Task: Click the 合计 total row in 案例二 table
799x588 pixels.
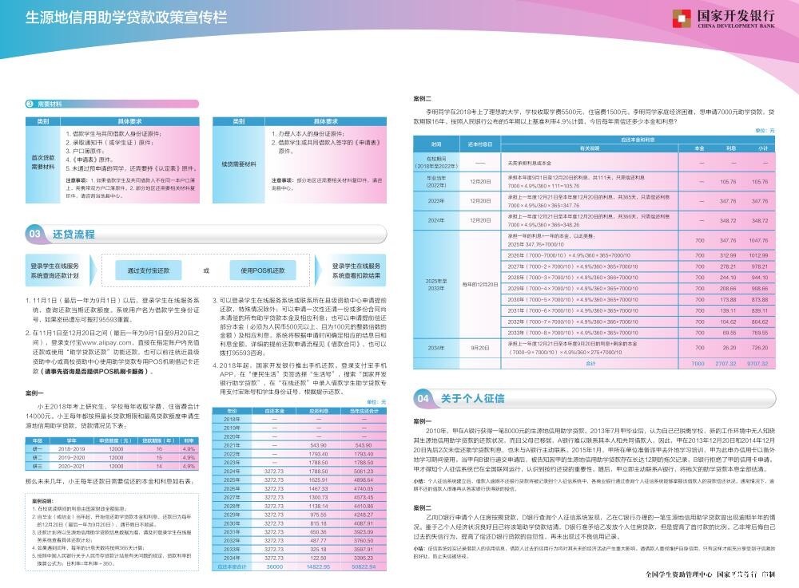Action: pos(590,363)
